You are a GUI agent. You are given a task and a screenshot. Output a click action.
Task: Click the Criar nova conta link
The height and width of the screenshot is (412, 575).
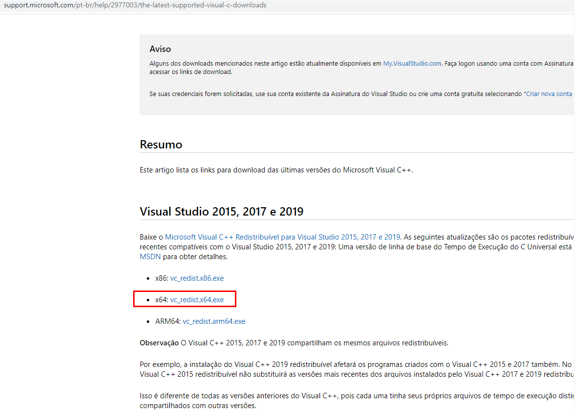pos(549,94)
